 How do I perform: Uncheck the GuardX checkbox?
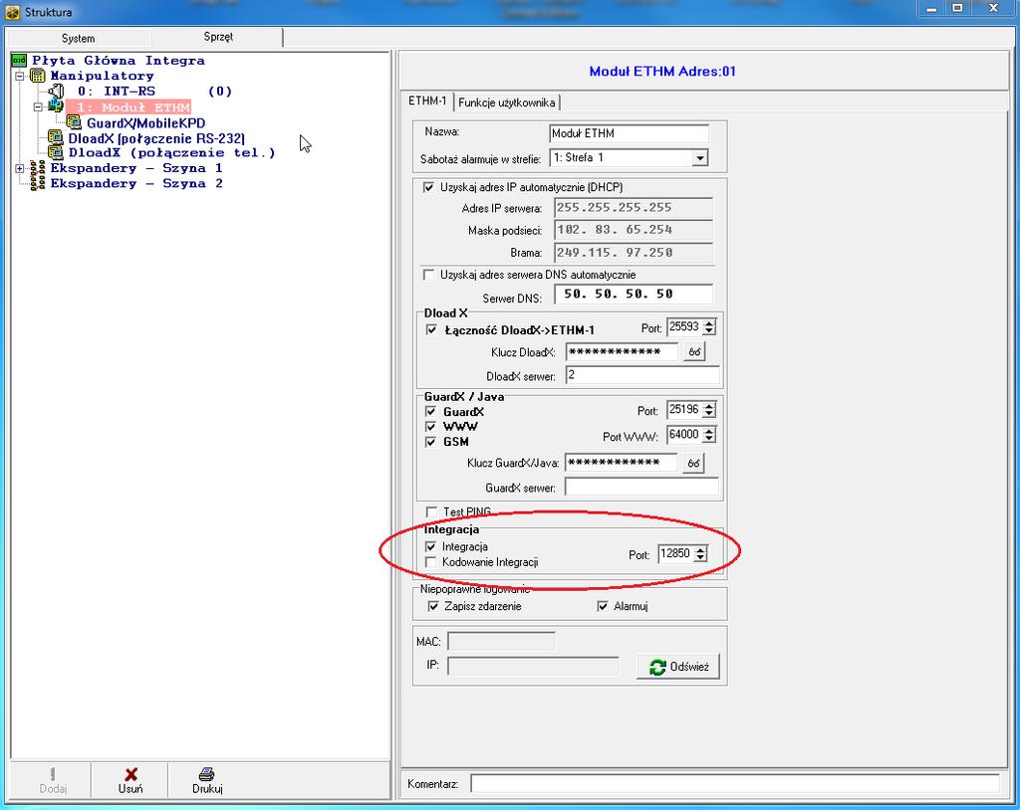click(x=430, y=412)
